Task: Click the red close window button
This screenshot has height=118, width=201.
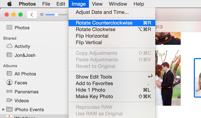Action: pos(7,15)
